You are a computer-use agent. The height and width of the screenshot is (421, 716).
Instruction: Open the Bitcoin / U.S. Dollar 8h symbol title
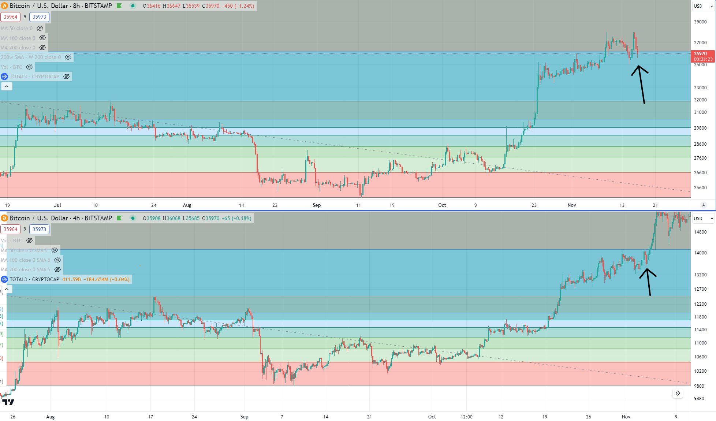[x=60, y=6]
